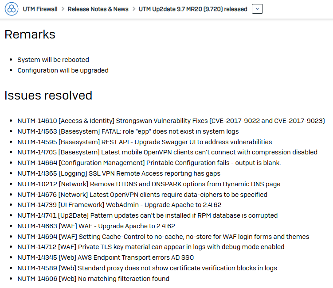
Task: Select the 'Configuration will be upgraded' remark
Action: [63, 70]
